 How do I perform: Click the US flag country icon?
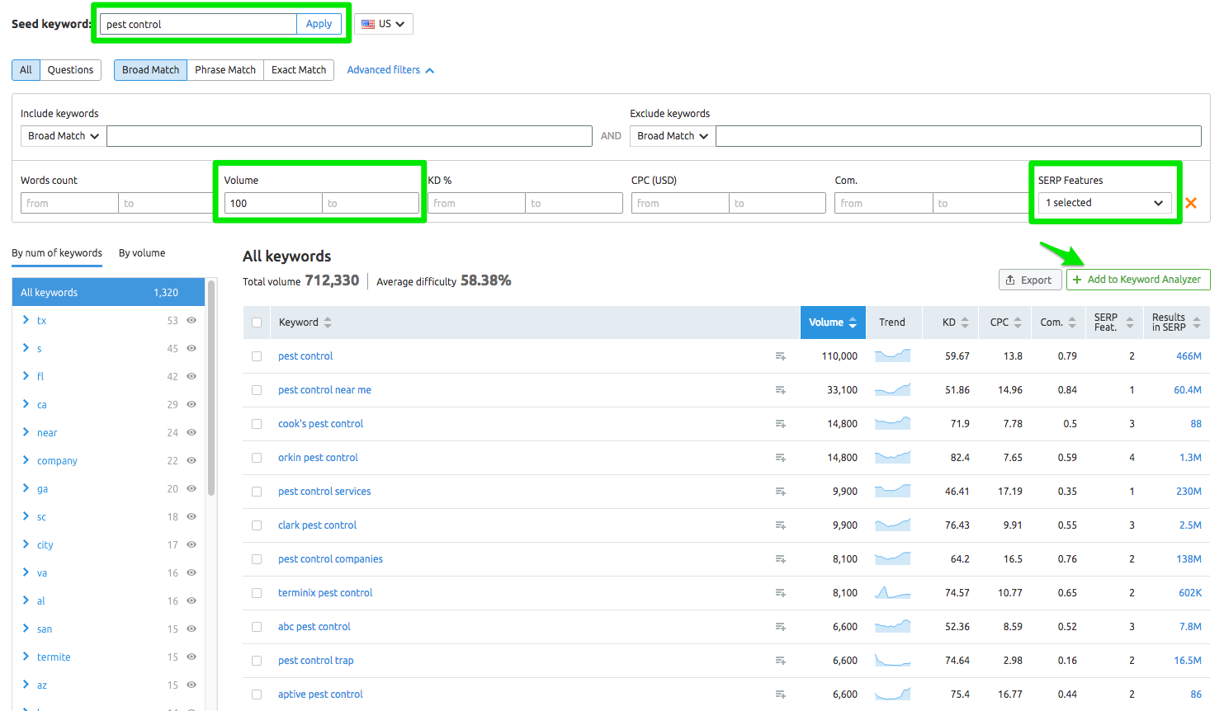point(371,24)
